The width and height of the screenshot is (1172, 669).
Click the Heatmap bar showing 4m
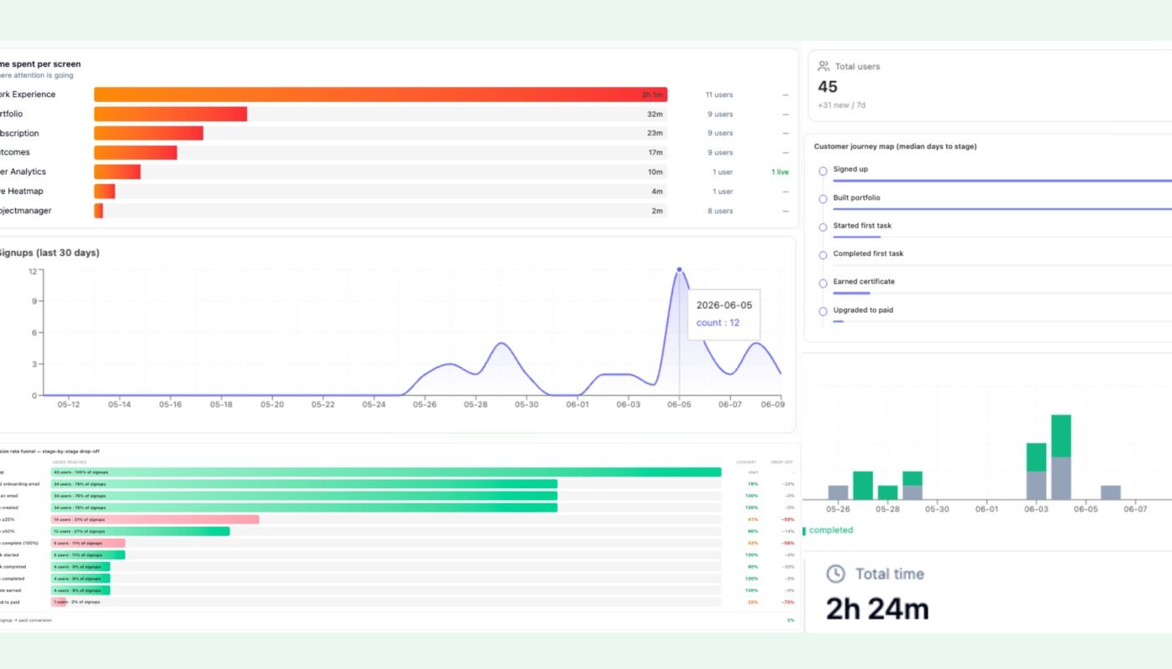tap(104, 191)
